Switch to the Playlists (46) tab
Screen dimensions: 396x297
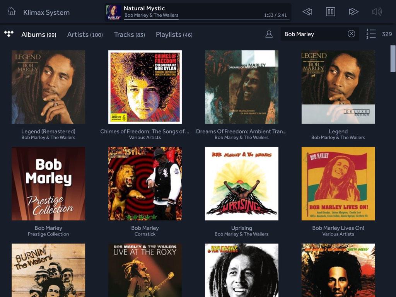pos(174,34)
